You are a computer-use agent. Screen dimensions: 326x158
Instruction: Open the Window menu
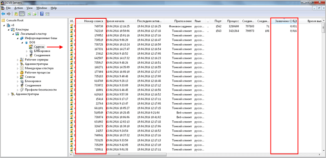(x=42, y=8)
